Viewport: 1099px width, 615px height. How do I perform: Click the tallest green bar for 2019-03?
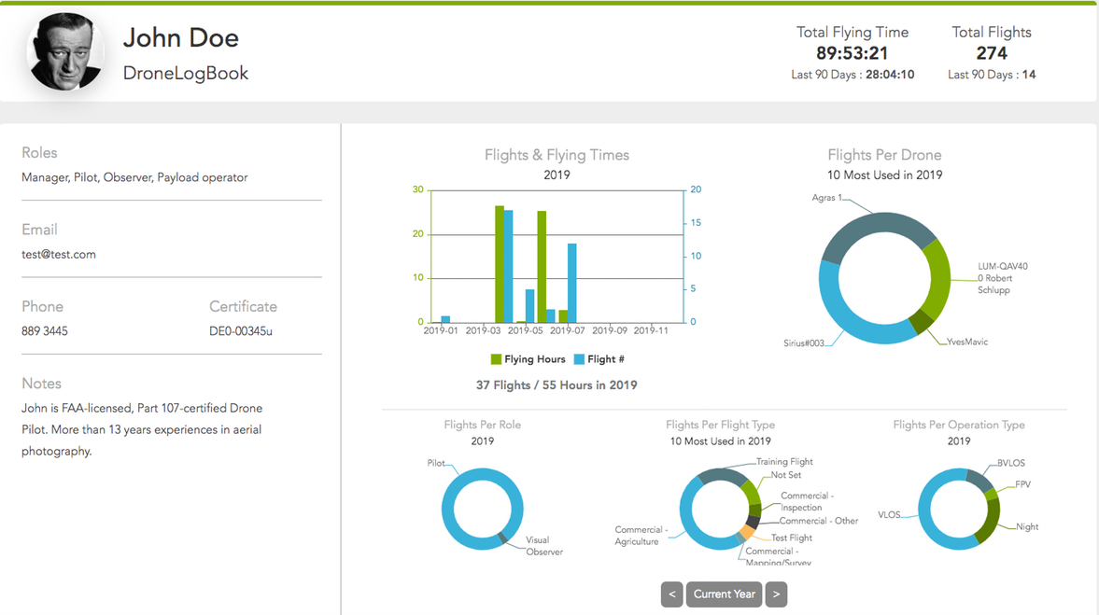tap(500, 264)
